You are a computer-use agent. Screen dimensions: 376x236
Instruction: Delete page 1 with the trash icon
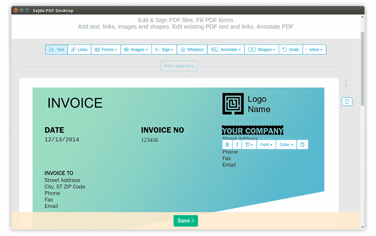point(347,102)
